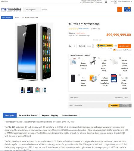
Task: Click the star rating icons
Action: (x=73, y=29)
